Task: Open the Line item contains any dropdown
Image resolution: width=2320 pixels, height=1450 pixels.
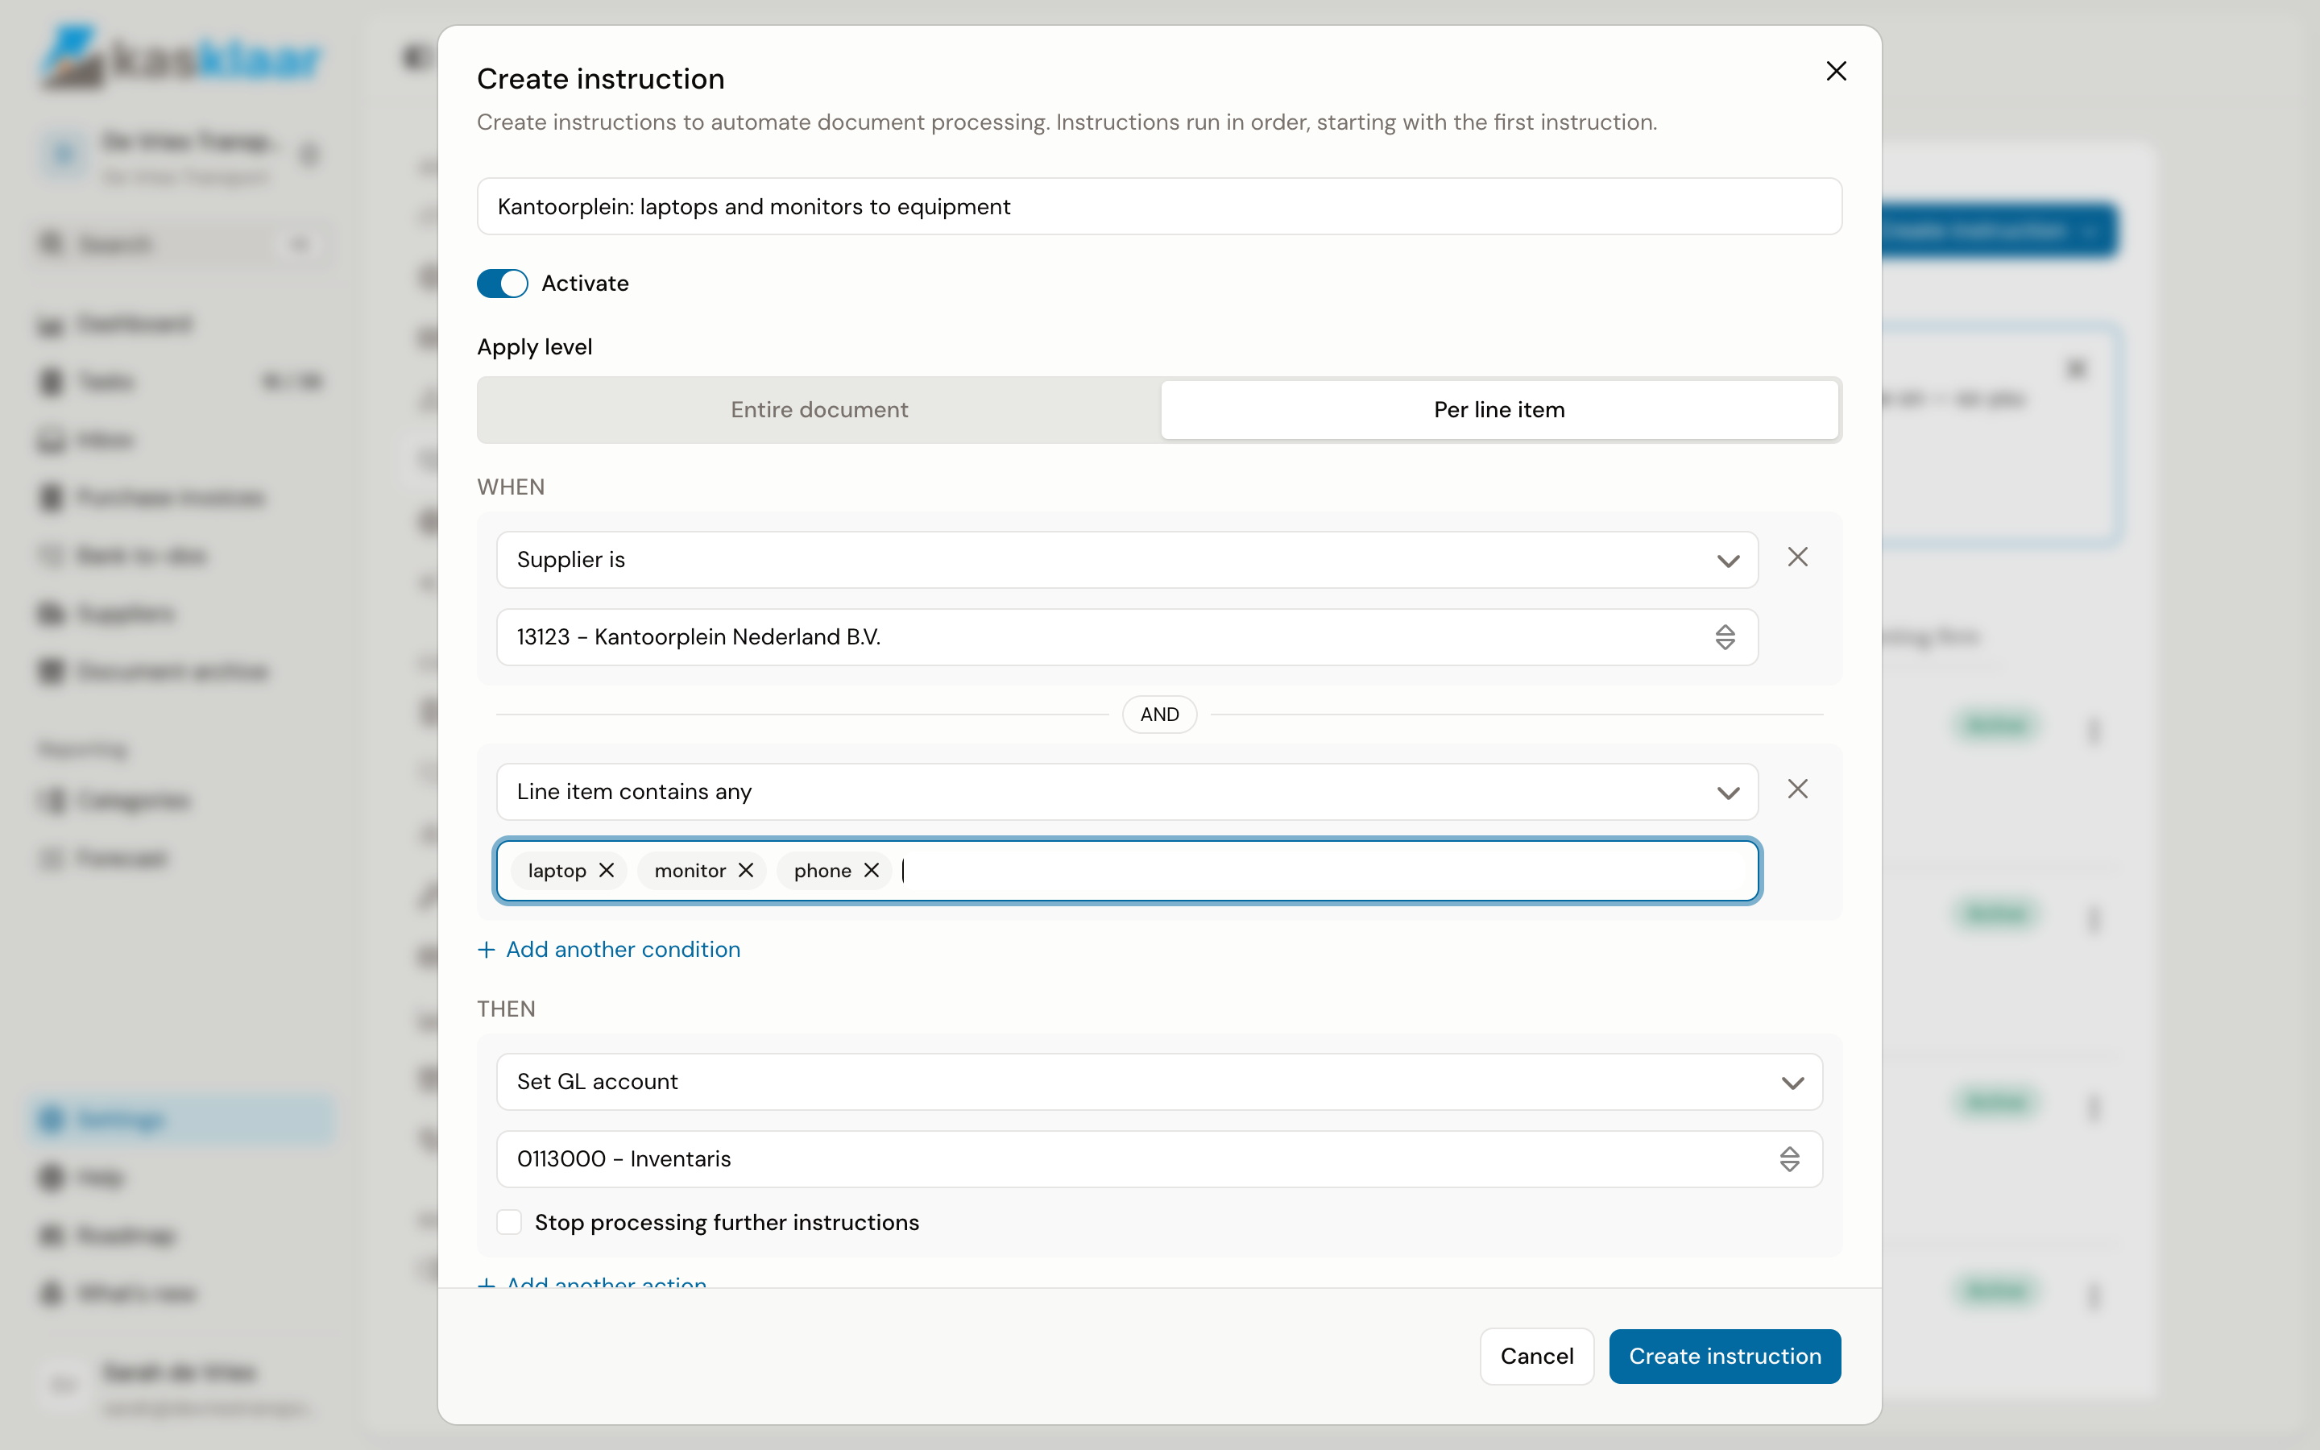Action: 1128,792
